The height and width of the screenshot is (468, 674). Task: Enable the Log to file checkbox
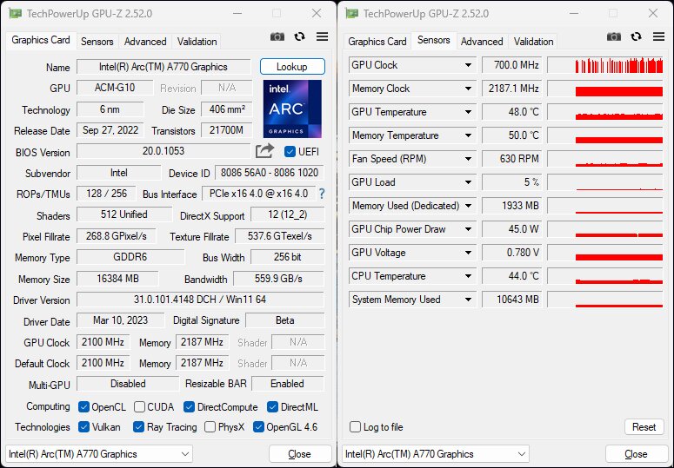pos(355,427)
